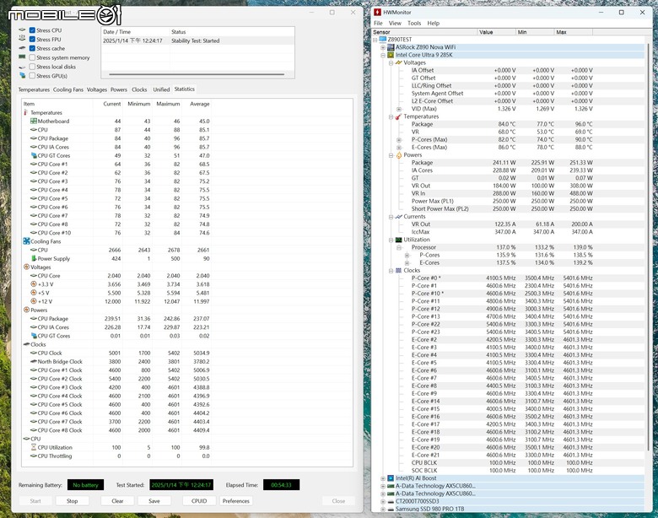Enable the Stress CPU checkbox
658x518 pixels.
click(32, 30)
